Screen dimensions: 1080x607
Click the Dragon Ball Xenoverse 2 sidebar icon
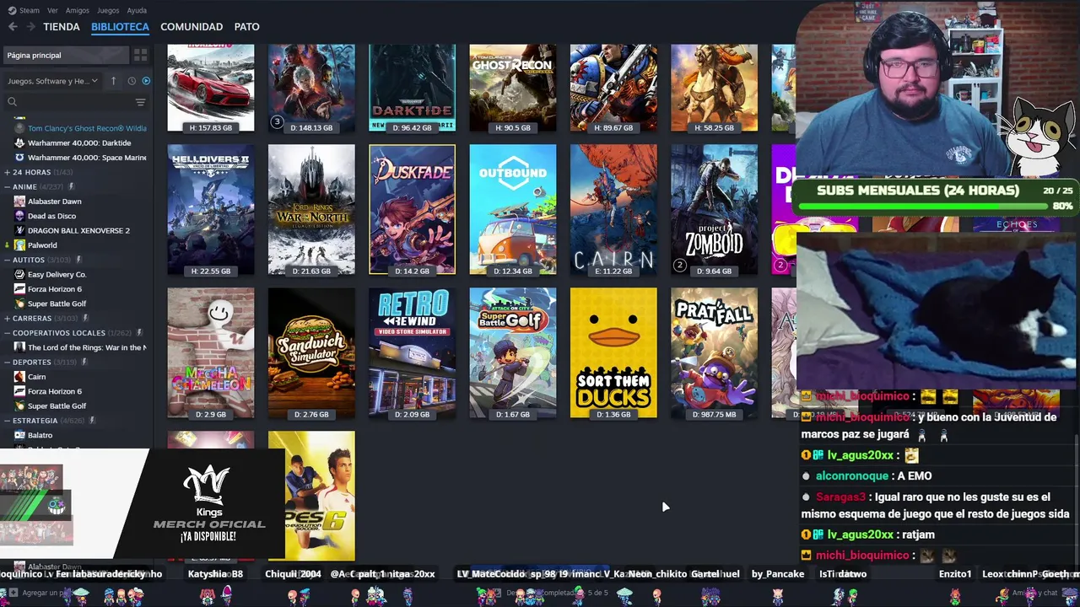coord(19,230)
